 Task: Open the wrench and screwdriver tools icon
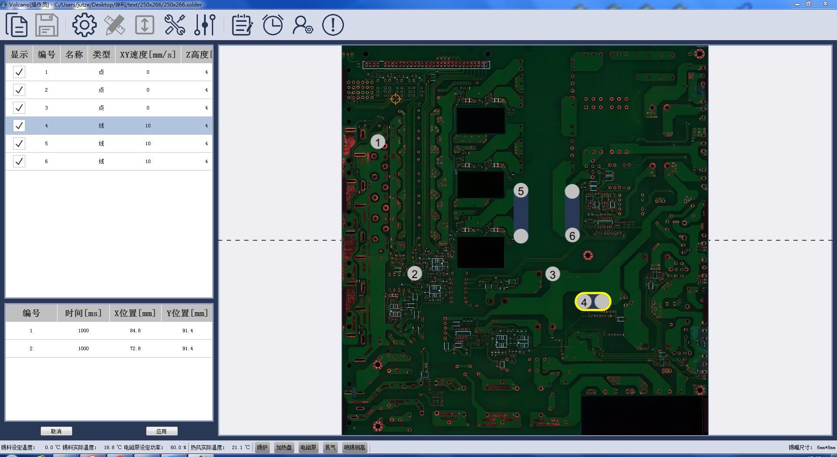[x=175, y=25]
